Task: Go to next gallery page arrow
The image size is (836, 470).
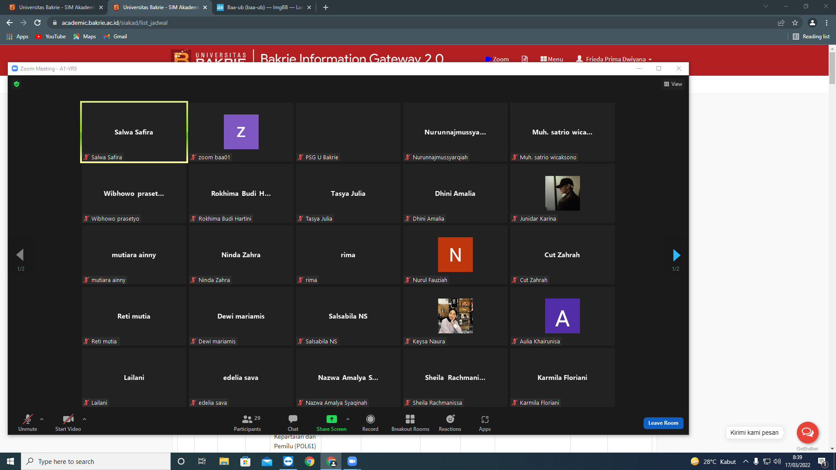Action: (x=676, y=255)
